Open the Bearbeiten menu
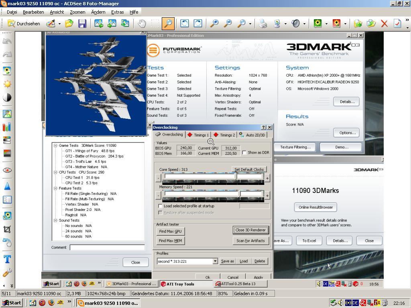The image size is (411, 308). point(33,12)
